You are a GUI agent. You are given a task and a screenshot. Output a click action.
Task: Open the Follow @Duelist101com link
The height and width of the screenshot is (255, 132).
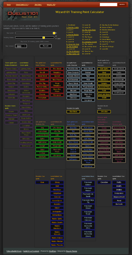tap(14, 251)
